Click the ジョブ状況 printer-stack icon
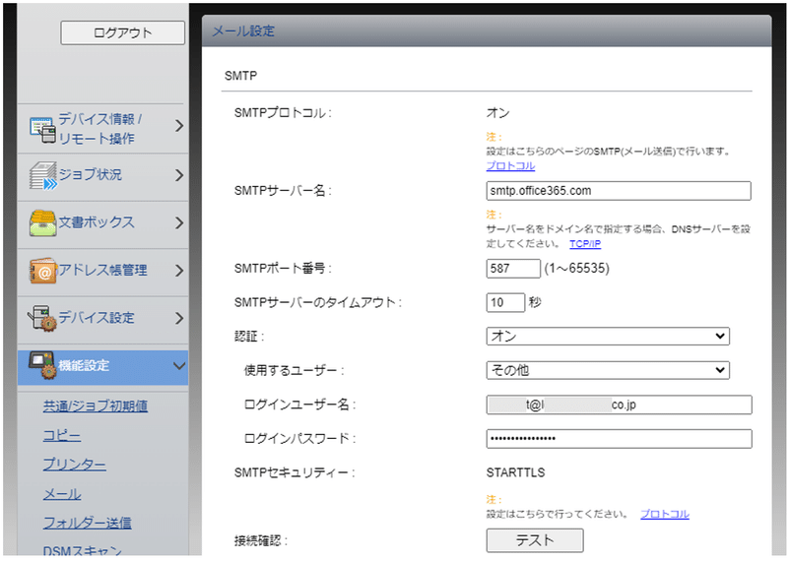 [43, 176]
